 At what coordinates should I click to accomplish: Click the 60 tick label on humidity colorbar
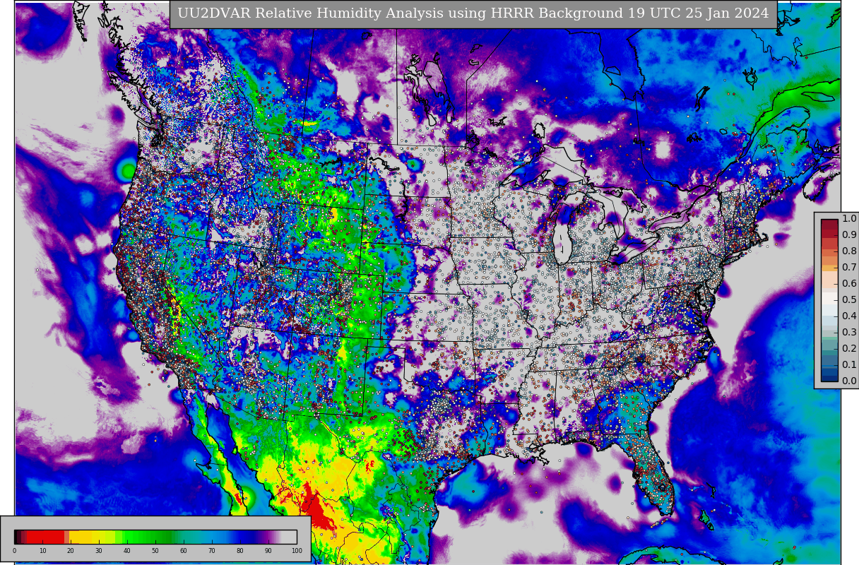[x=184, y=551]
